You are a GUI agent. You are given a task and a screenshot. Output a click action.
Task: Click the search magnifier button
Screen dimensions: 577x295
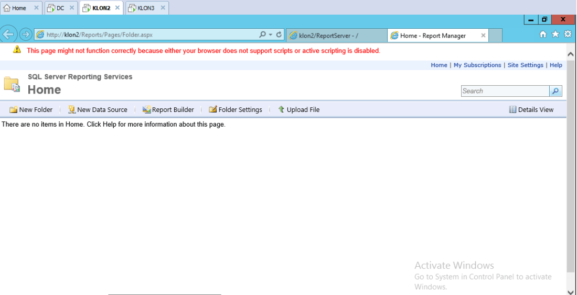[555, 91]
